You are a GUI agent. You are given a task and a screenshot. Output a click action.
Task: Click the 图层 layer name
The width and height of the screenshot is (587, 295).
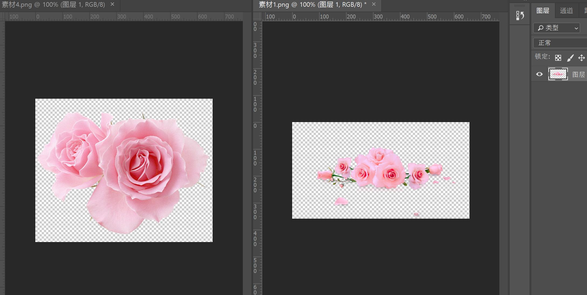click(x=578, y=74)
